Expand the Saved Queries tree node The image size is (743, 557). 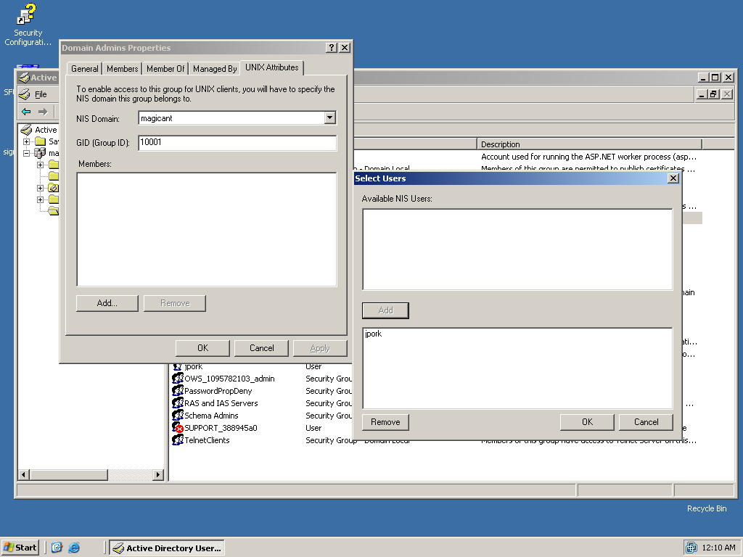tap(27, 141)
